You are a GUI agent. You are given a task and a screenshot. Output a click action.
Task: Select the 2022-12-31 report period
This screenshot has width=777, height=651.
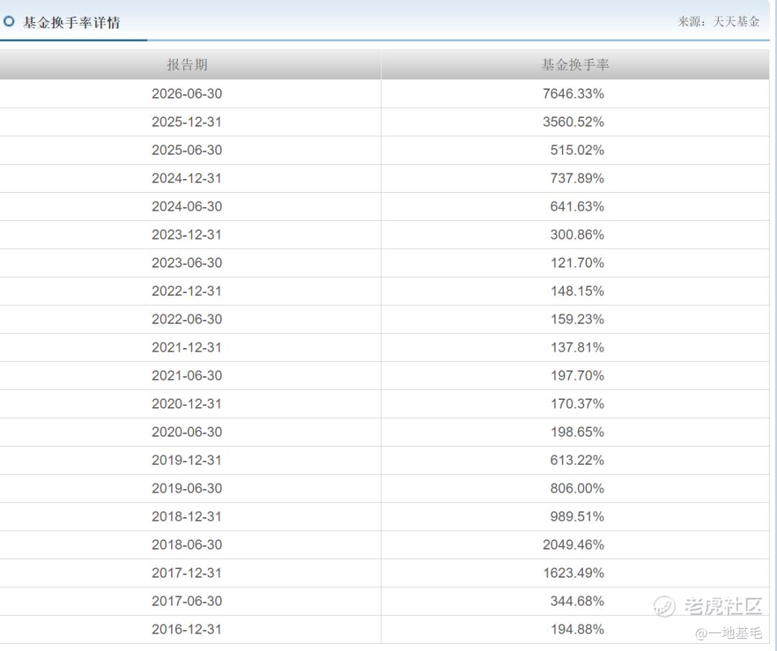coord(187,291)
